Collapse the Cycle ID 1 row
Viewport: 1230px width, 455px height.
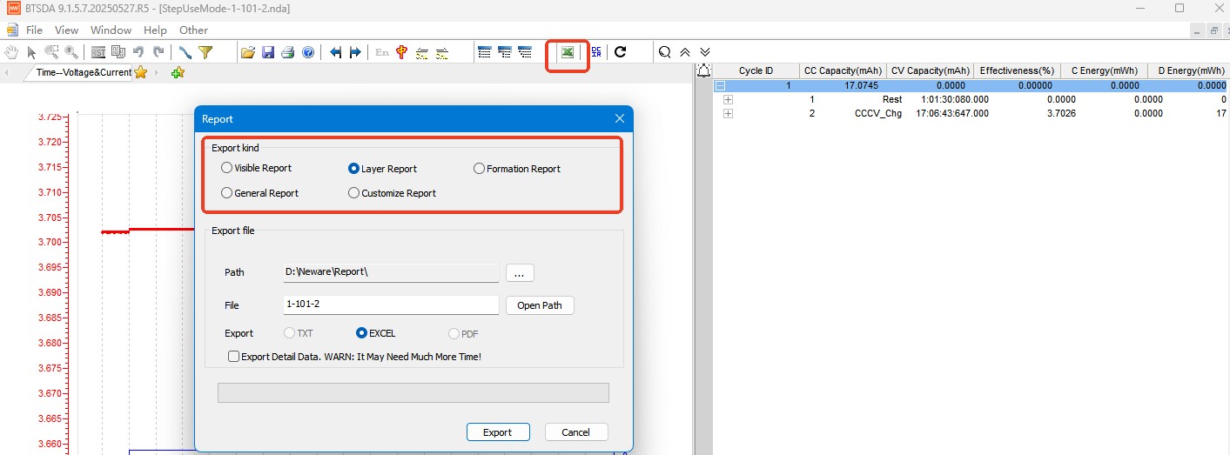click(721, 86)
